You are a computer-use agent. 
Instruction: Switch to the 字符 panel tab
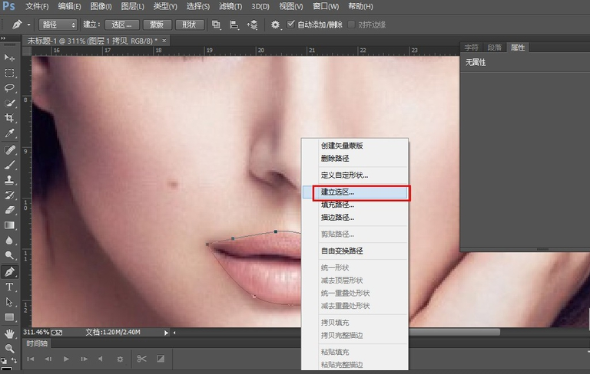point(471,48)
